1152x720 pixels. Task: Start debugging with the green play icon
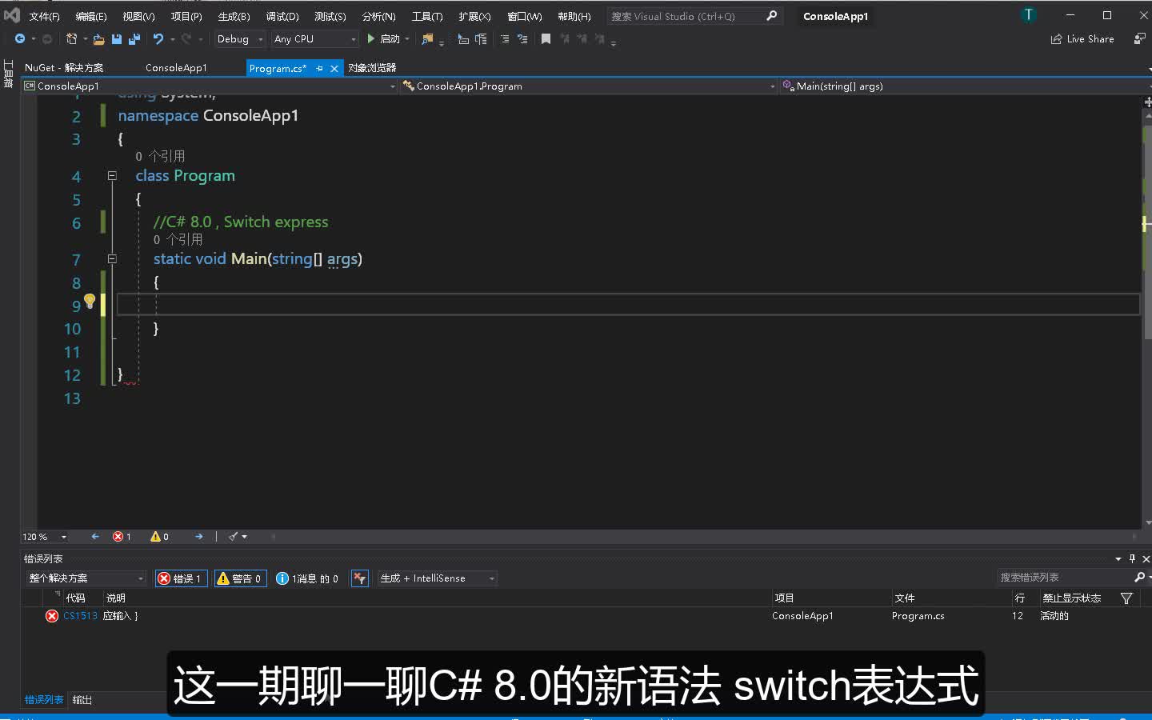coord(371,38)
